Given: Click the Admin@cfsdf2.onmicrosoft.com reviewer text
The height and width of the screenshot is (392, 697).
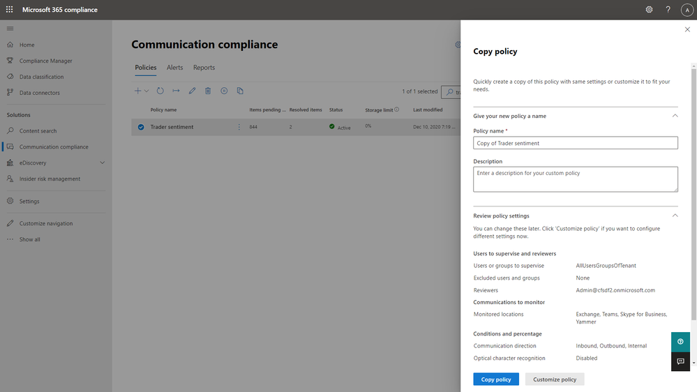Looking at the screenshot, I should click(615, 290).
